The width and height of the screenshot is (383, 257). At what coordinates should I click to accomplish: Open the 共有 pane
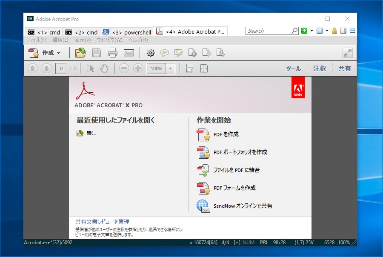[344, 69]
